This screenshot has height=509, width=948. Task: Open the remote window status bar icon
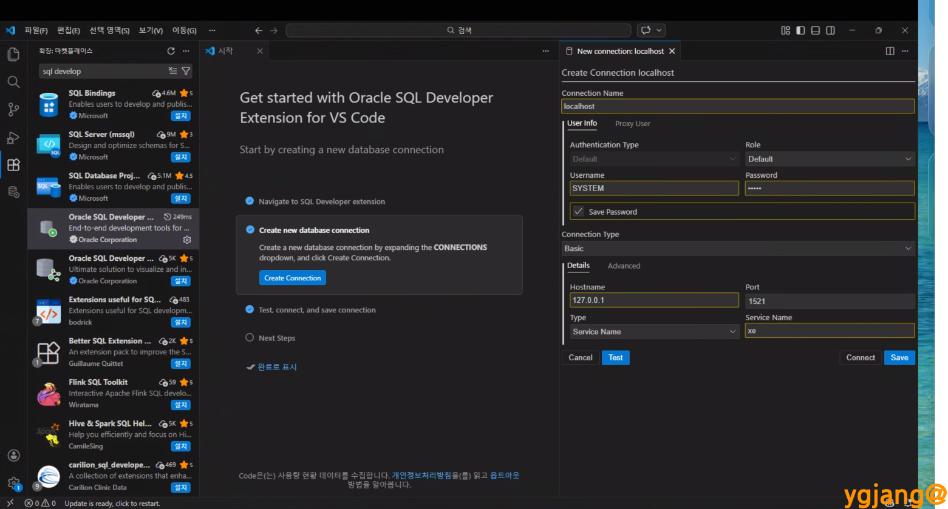10,503
